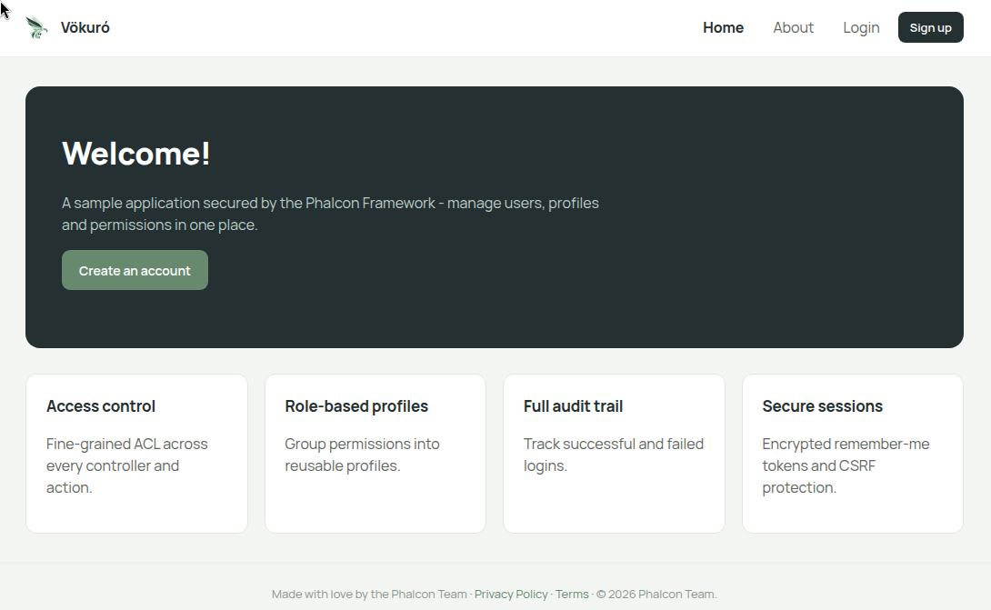
Task: Click the Fine-grained ACL description text
Action: [127, 465]
